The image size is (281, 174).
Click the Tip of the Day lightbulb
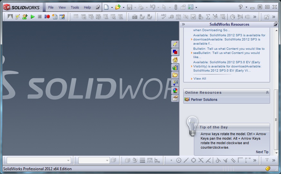192,126
